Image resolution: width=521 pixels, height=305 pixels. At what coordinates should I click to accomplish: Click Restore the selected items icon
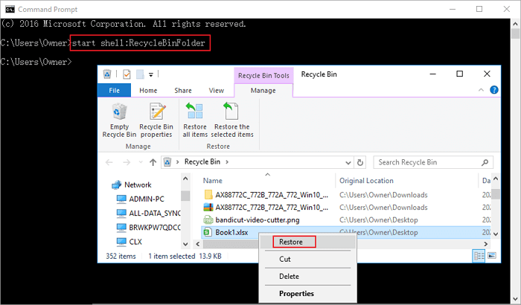234,120
